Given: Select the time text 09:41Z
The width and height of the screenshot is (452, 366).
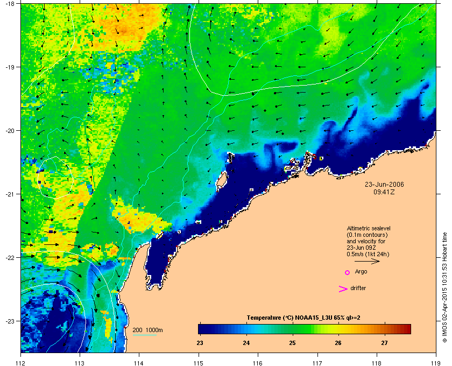Looking at the screenshot, I should pyautogui.click(x=384, y=192).
